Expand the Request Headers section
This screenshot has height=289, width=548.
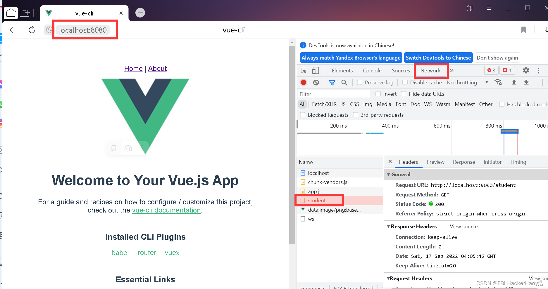[389, 278]
